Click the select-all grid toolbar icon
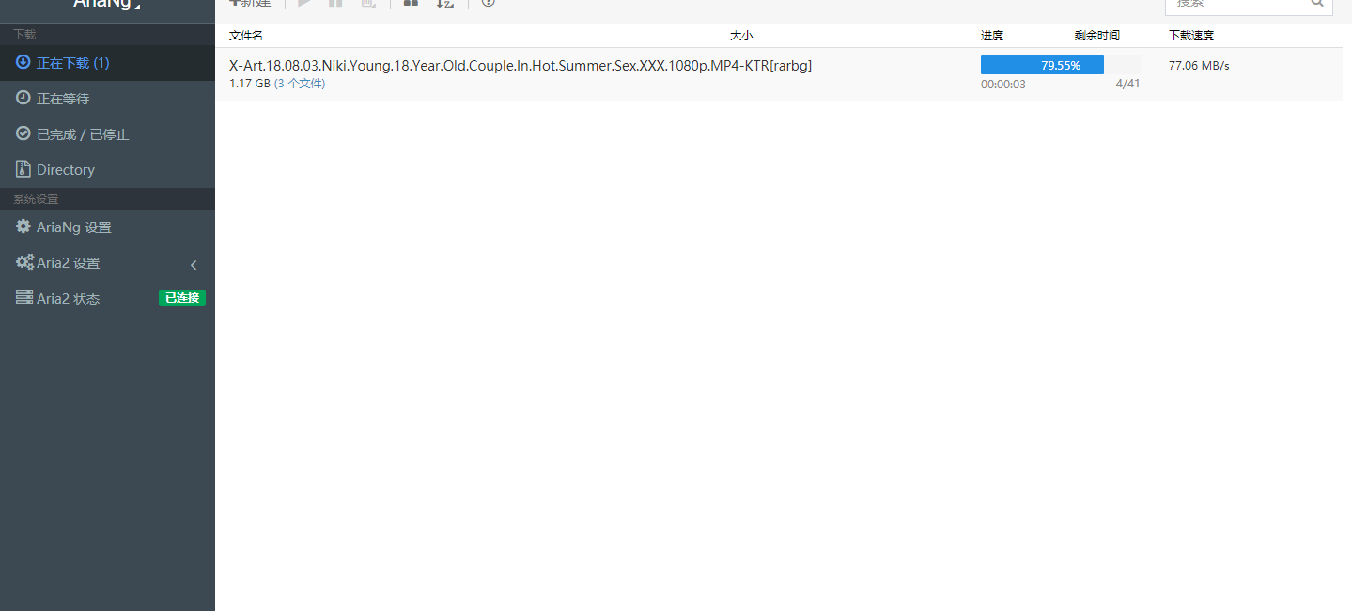Image resolution: width=1352 pixels, height=611 pixels. (411, 3)
